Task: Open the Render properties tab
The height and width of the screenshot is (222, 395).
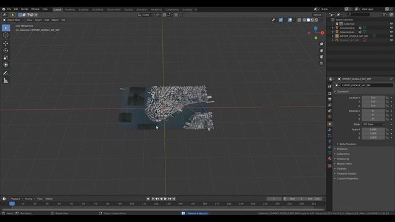Action: coord(330,93)
